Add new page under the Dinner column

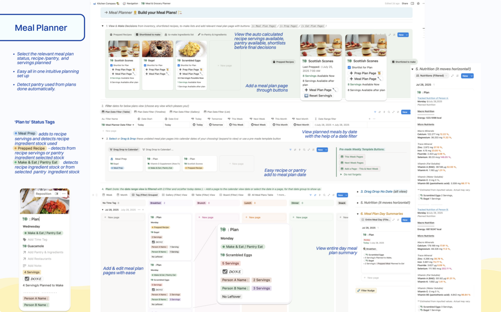pos(300,217)
